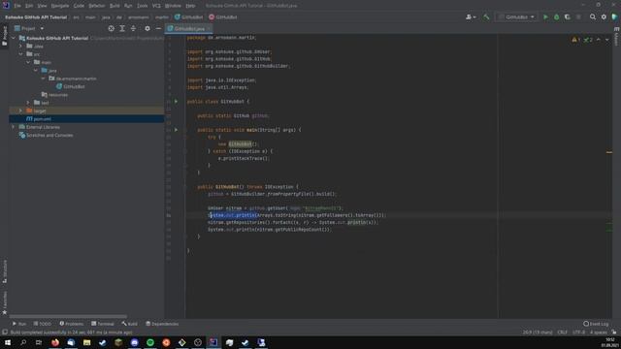Open the user account icon in the toolbar
The image size is (621, 349).
[471, 17]
